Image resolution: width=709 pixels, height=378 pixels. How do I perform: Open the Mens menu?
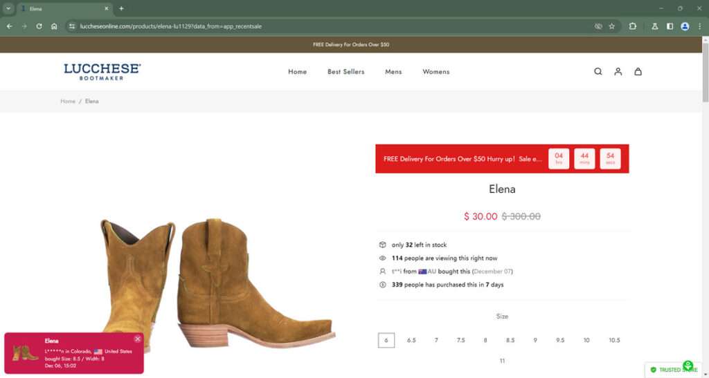pos(393,72)
